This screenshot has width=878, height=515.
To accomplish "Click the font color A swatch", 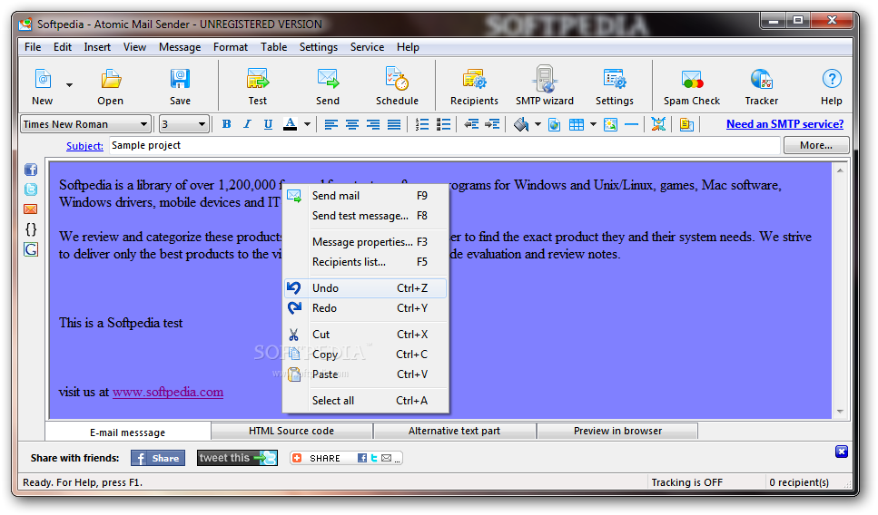I will tap(290, 124).
